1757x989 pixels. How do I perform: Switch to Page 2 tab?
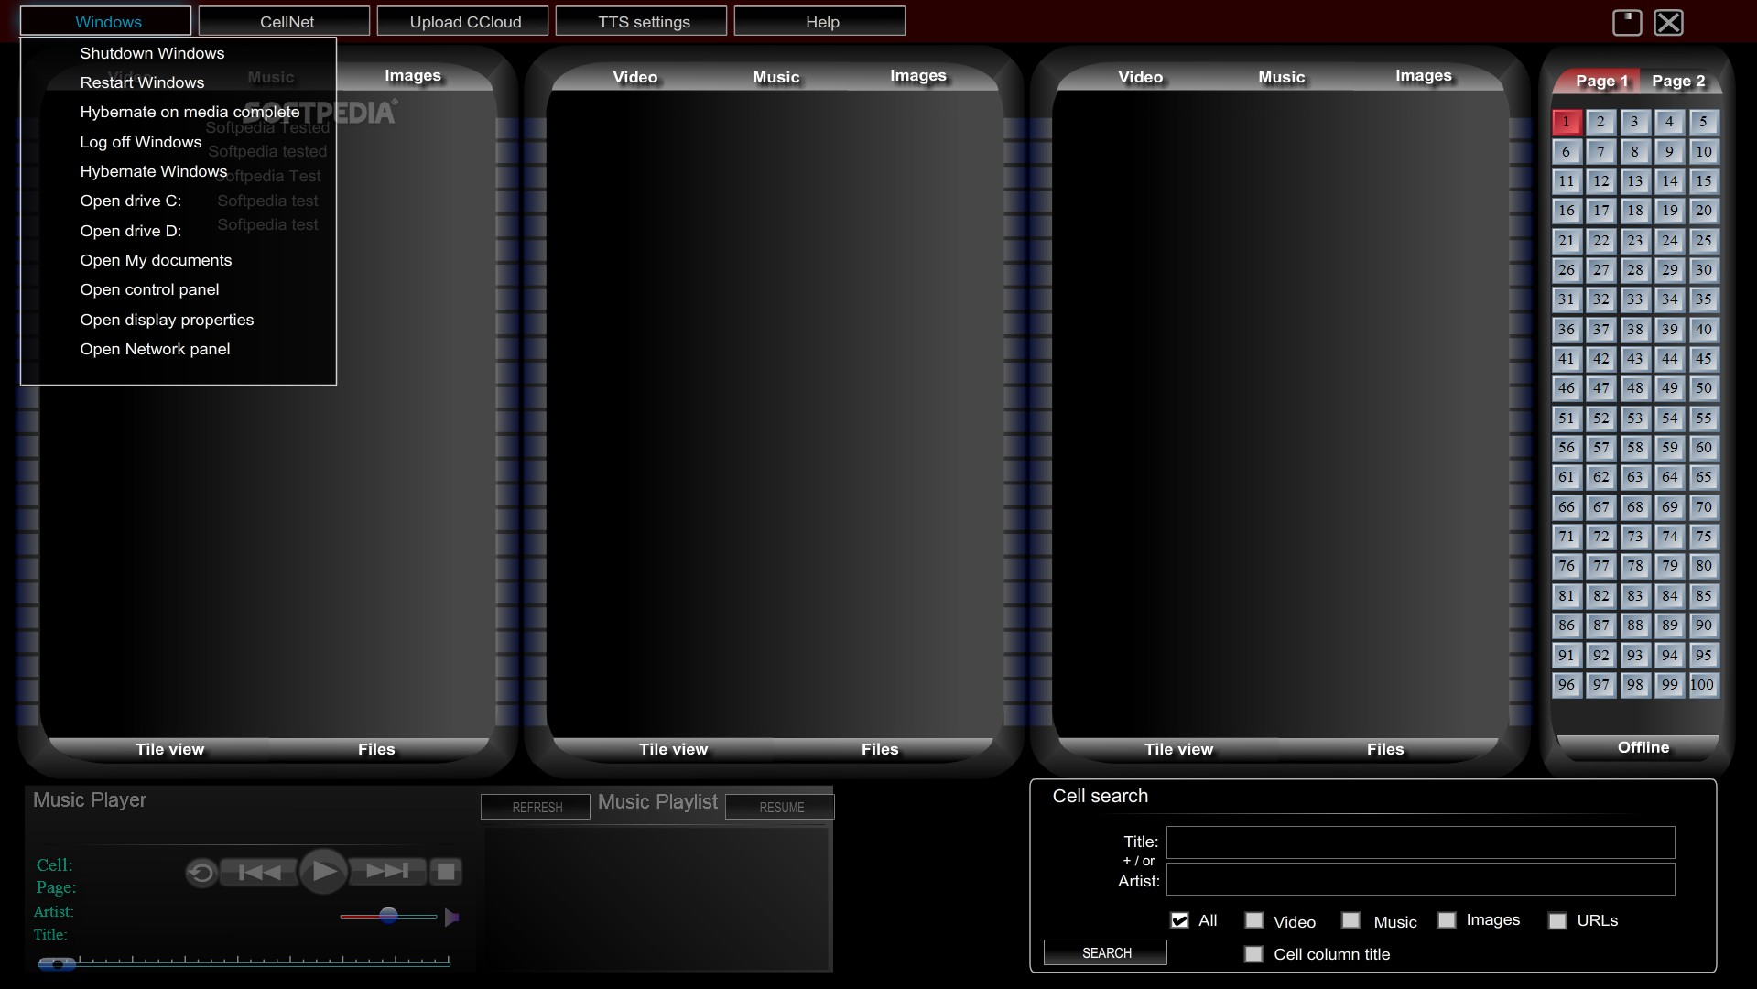[x=1677, y=81]
